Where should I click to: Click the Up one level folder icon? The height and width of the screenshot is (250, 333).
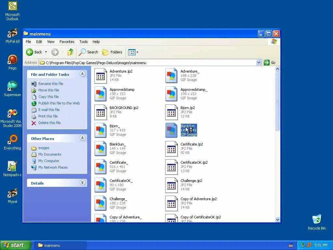point(70,52)
